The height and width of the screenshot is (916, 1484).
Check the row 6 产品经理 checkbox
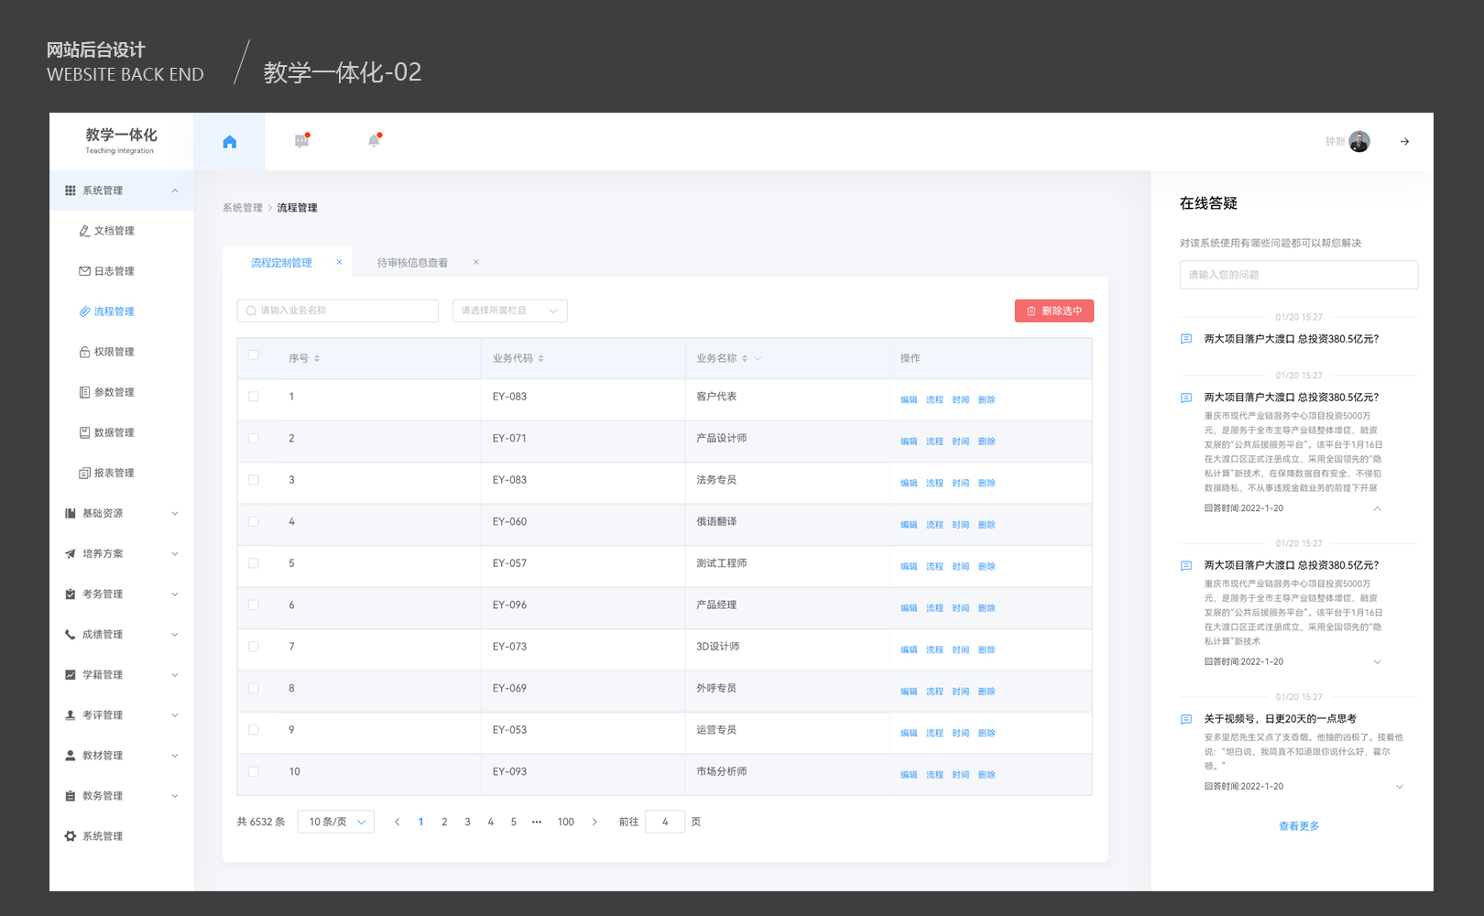tap(254, 605)
